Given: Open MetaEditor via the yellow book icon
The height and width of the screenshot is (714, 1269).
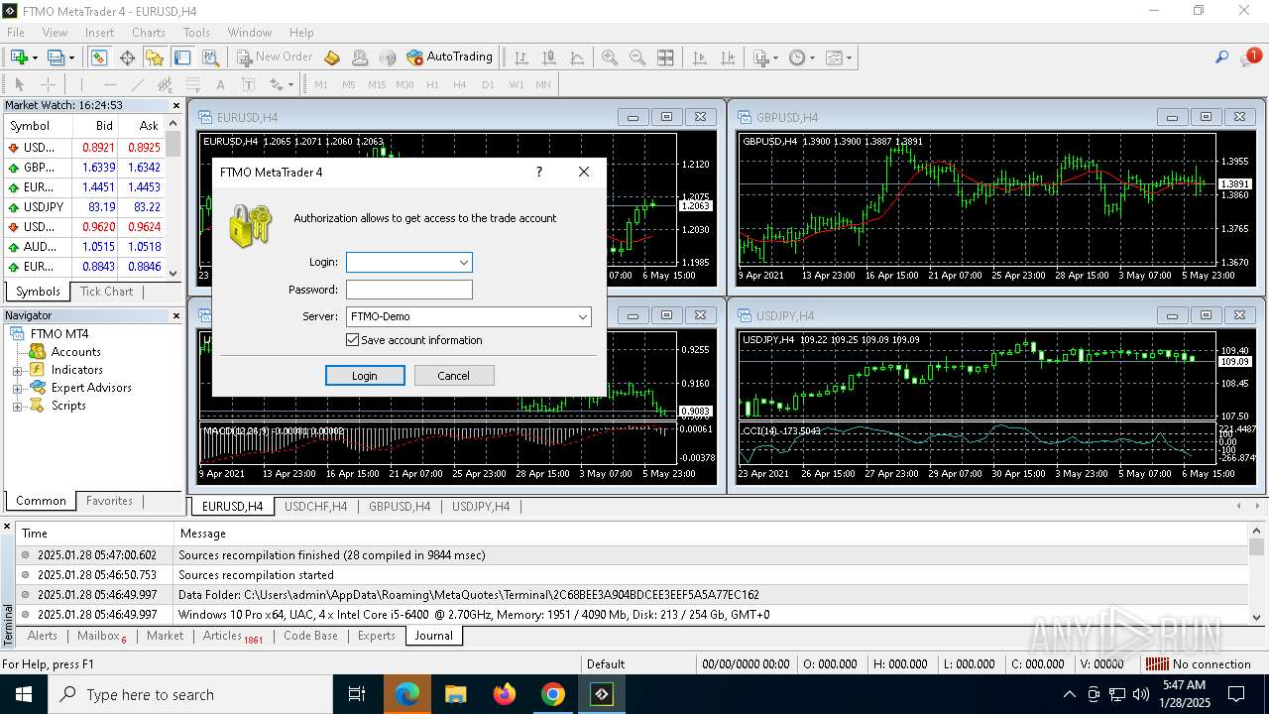Looking at the screenshot, I should (332, 58).
